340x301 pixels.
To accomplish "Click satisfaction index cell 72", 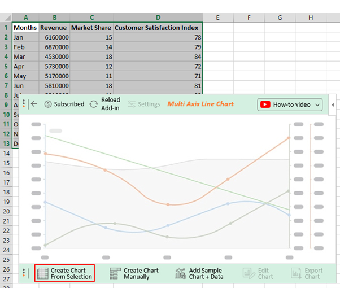I will click(x=158, y=66).
